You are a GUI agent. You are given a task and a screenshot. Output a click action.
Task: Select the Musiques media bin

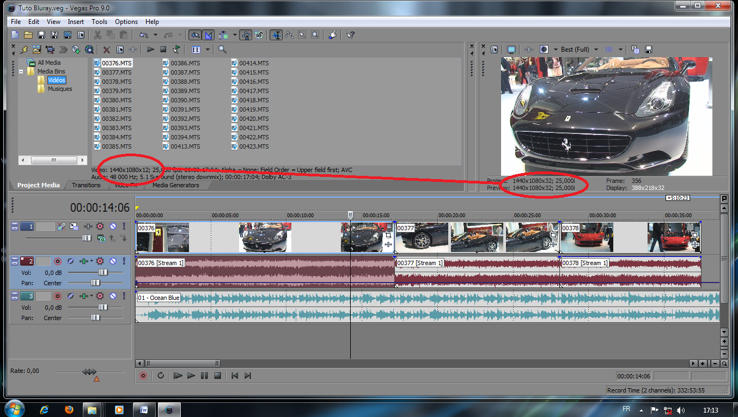pos(59,89)
